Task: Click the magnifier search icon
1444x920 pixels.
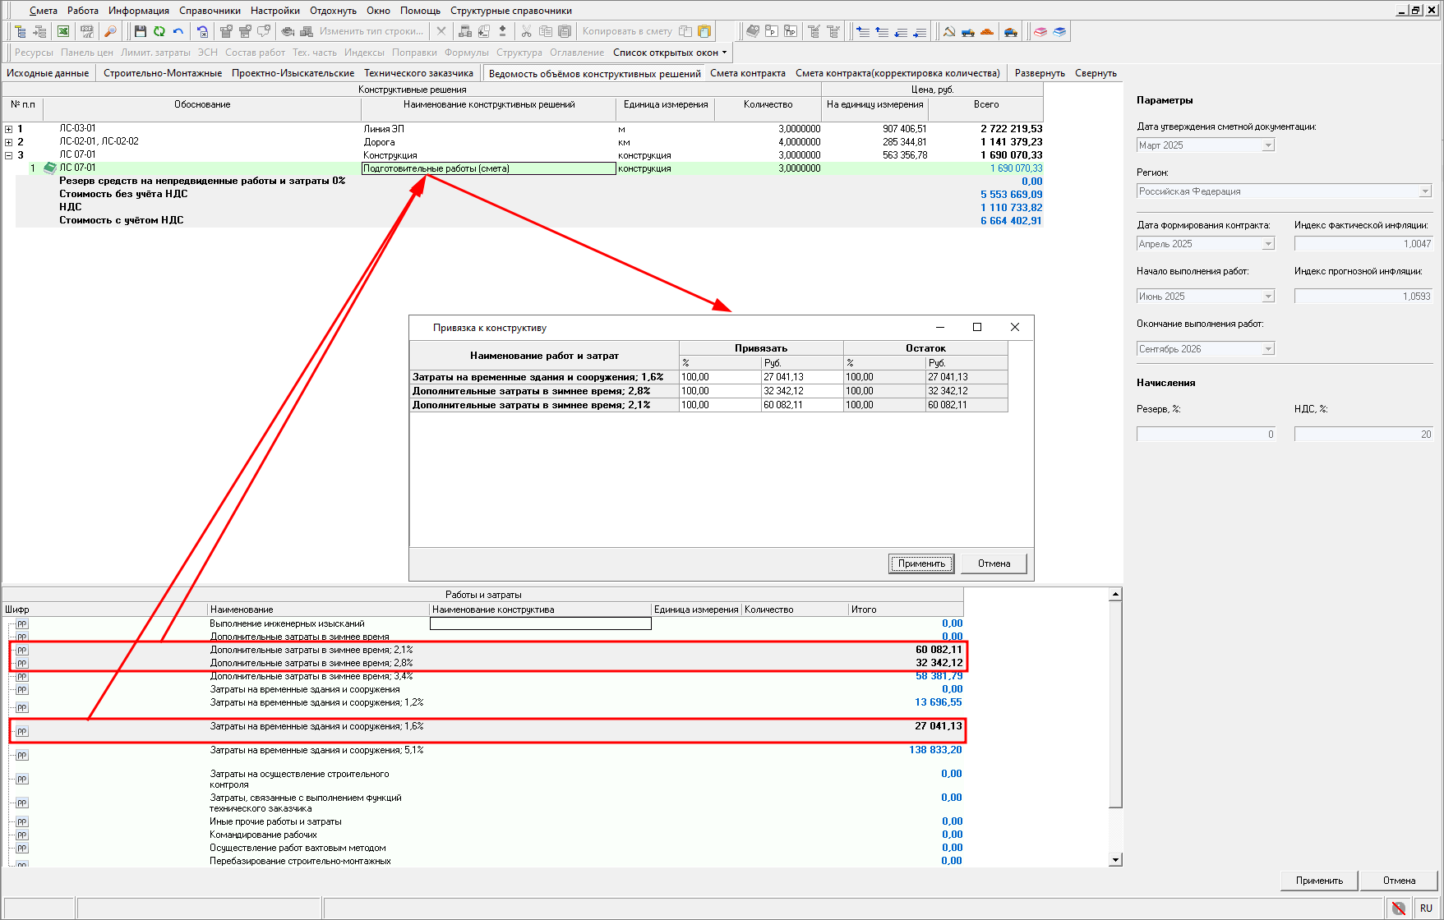Action: point(110,31)
